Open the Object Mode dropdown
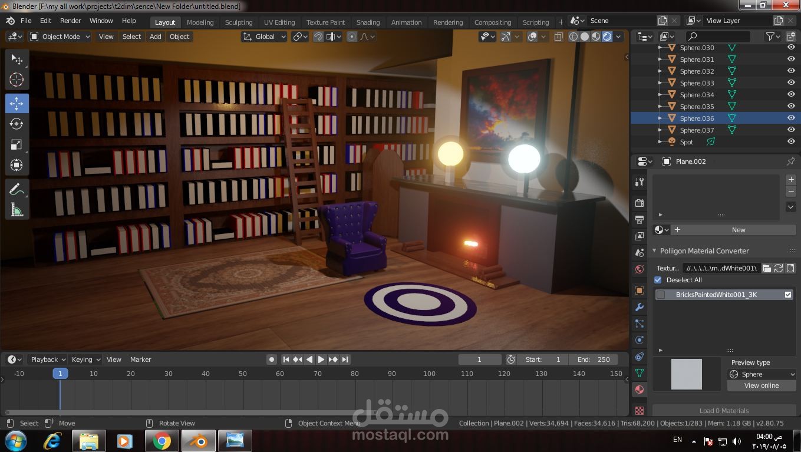The height and width of the screenshot is (452, 801). pyautogui.click(x=60, y=37)
